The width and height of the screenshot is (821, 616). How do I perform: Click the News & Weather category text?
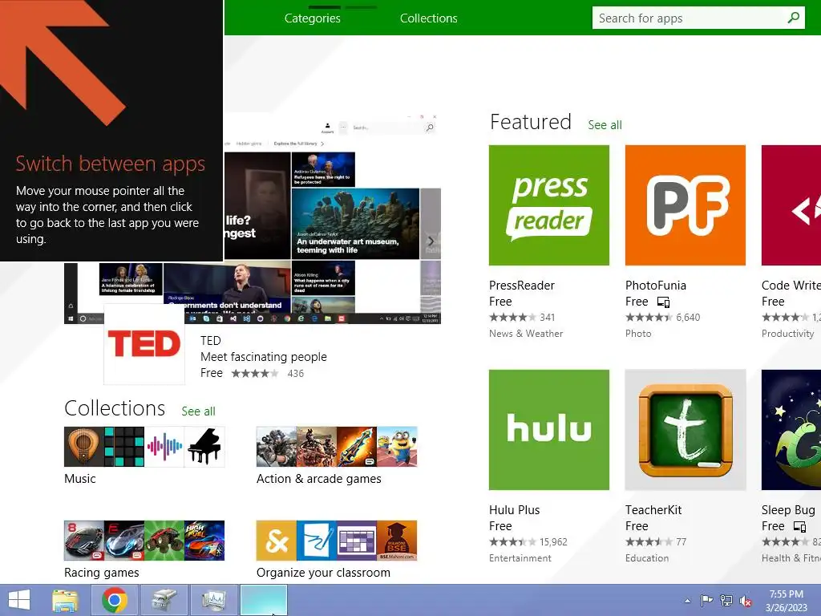(x=526, y=334)
